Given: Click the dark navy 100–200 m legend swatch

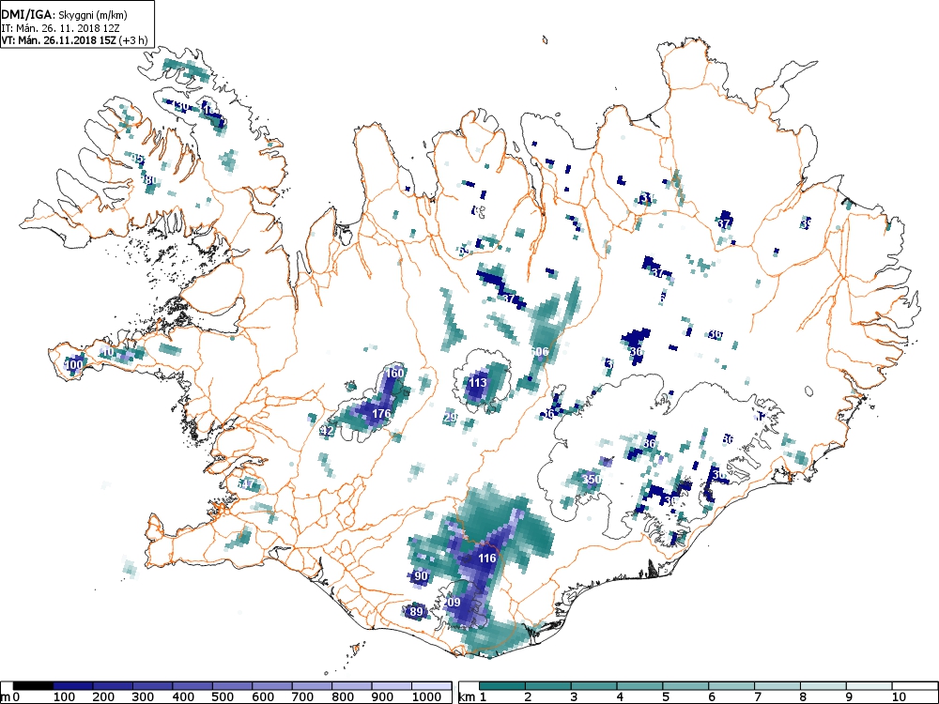Looking at the screenshot, I should 73,685.
